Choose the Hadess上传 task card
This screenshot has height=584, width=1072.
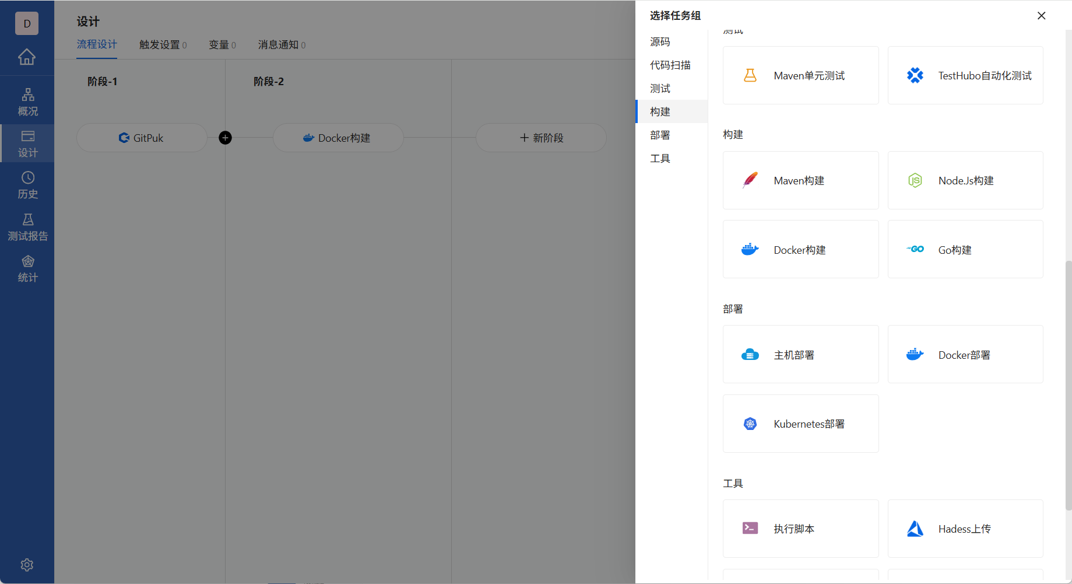965,529
